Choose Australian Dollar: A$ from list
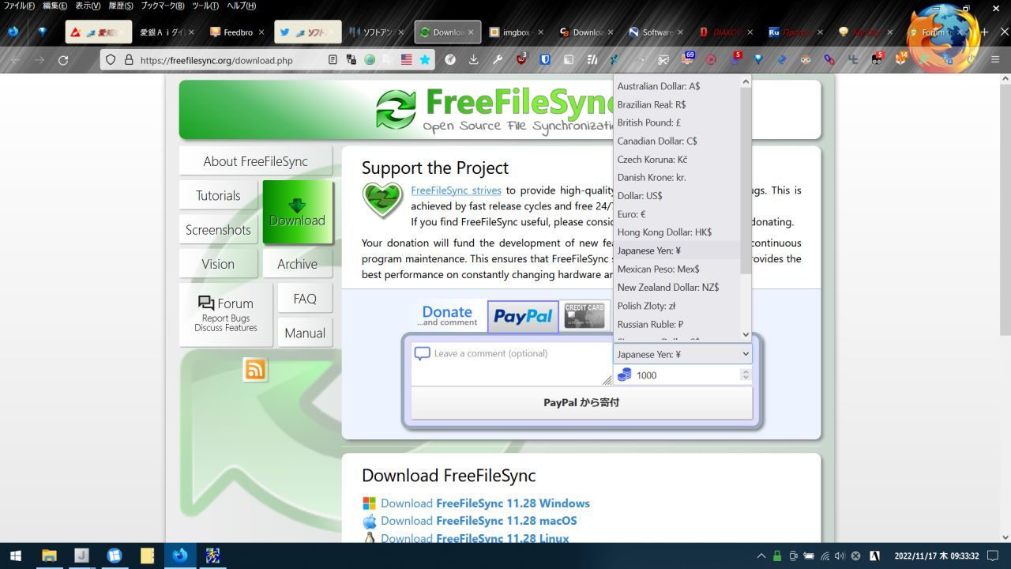 677,86
